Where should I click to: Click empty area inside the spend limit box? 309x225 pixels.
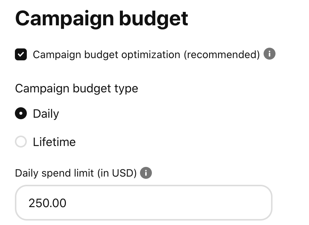point(168,203)
